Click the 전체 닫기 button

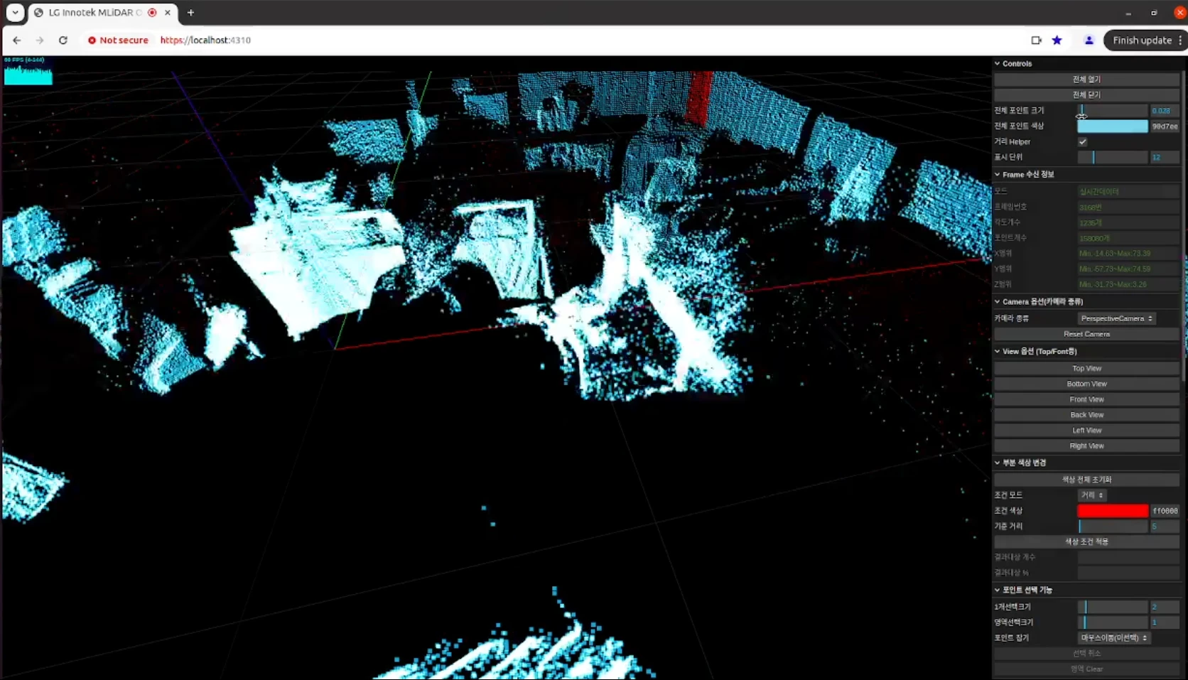click(x=1086, y=95)
